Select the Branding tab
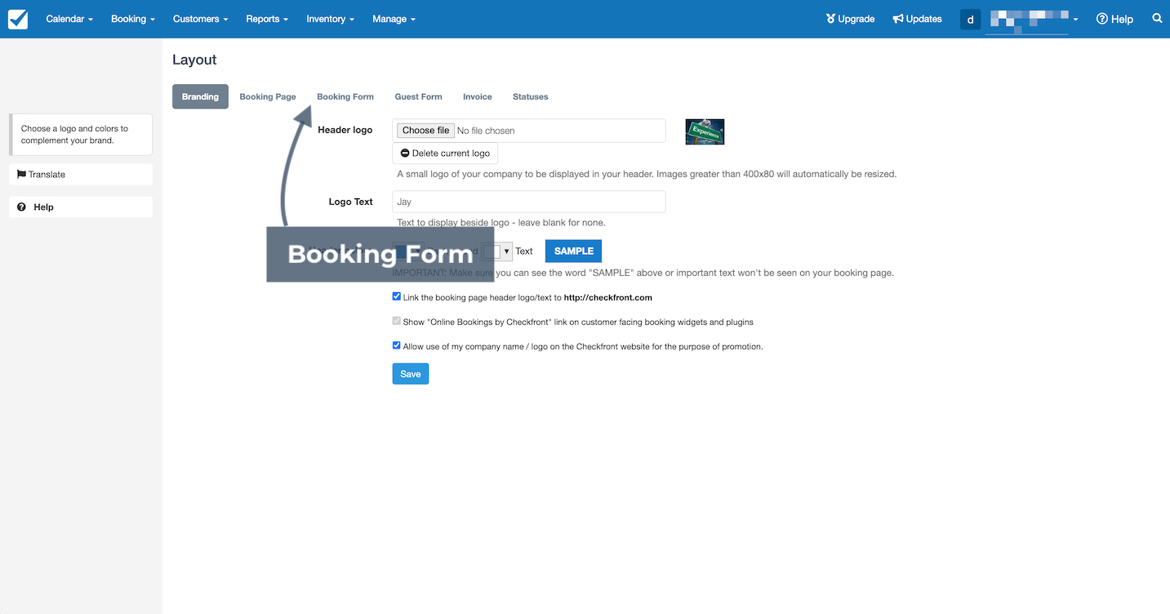 (x=200, y=96)
